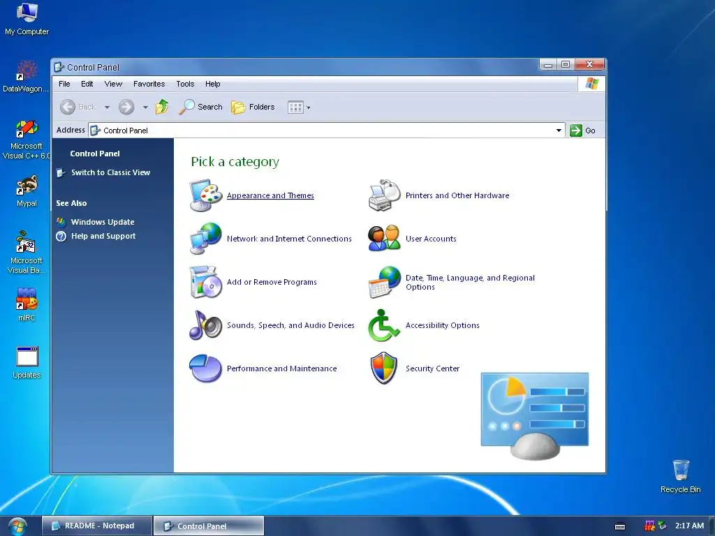Click the Network and Internet Connections globe icon
The image size is (715, 536).
click(x=206, y=239)
